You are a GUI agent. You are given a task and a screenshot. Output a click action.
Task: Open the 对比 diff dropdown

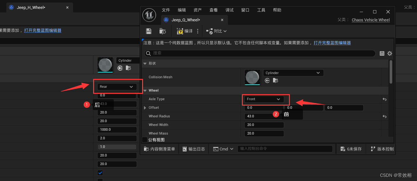coord(216,31)
